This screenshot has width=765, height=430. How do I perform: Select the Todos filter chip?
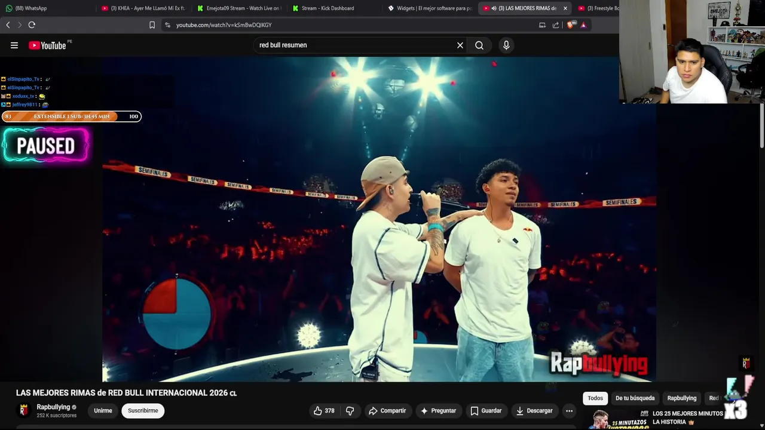595,398
